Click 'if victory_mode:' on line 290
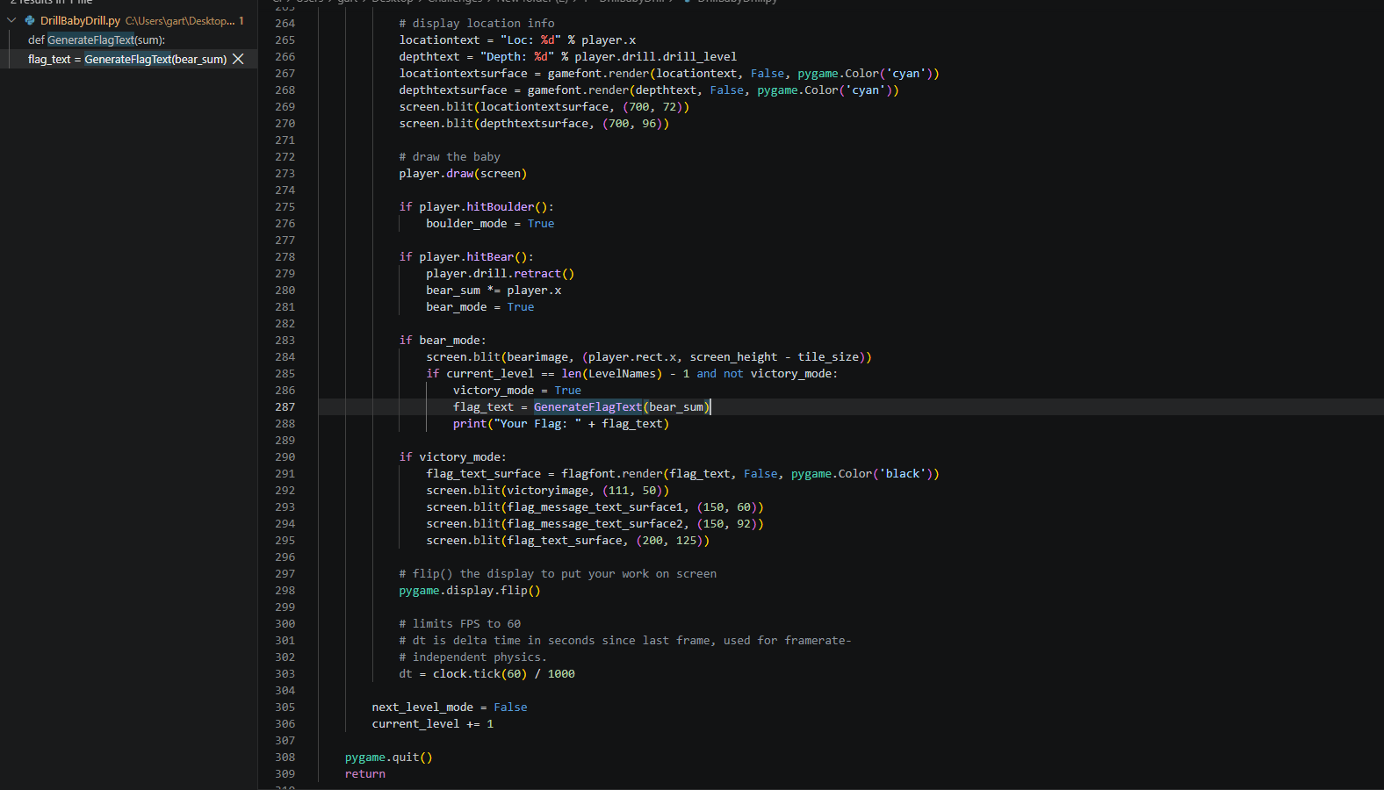The image size is (1384, 790). click(453, 456)
